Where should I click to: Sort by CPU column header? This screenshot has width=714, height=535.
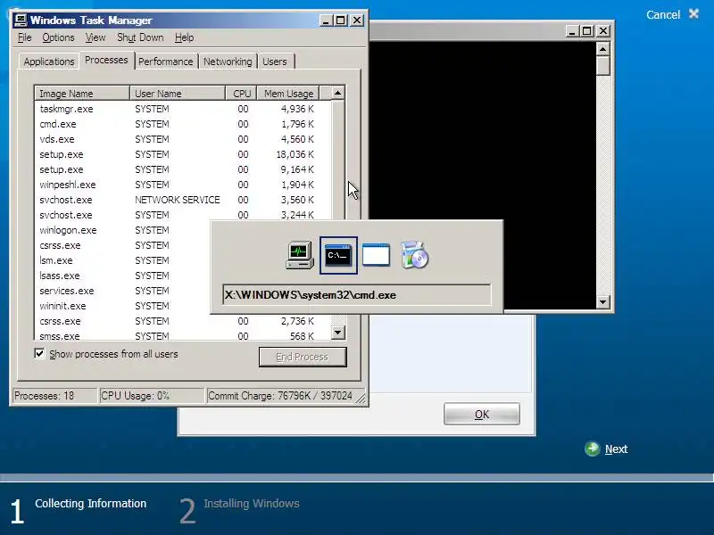pos(241,94)
